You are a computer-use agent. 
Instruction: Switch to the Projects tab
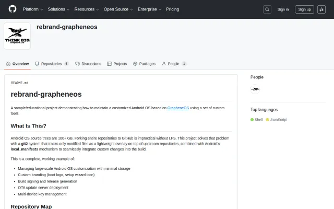click(117, 64)
